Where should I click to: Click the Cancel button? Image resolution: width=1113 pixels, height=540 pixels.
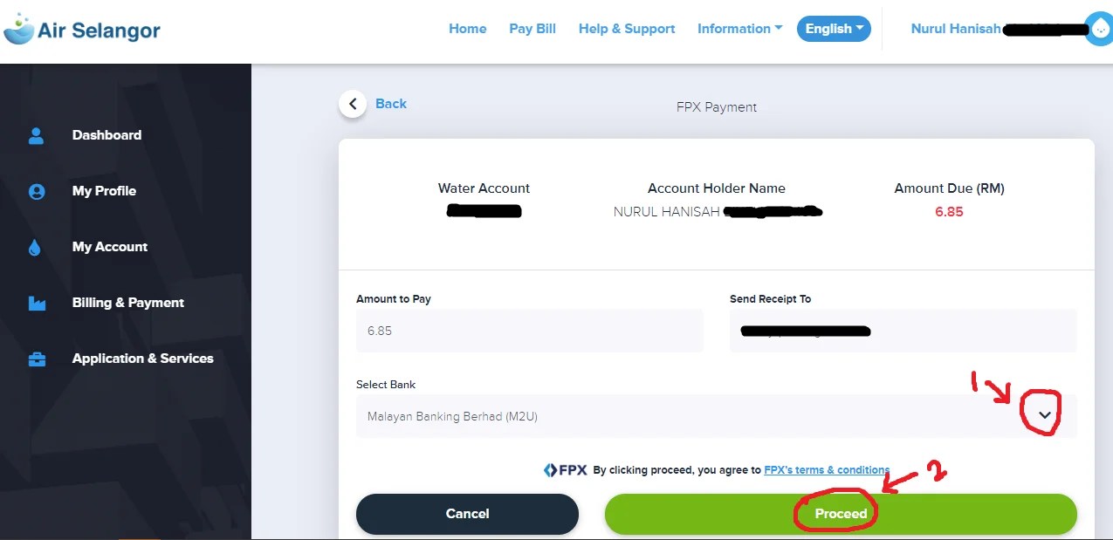click(466, 514)
